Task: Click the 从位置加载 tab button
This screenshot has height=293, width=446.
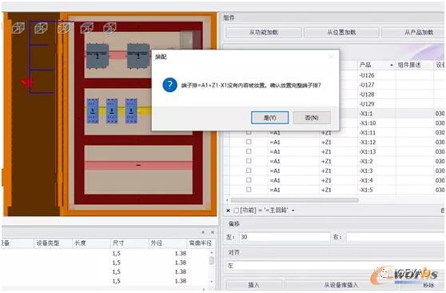Action: point(341,32)
